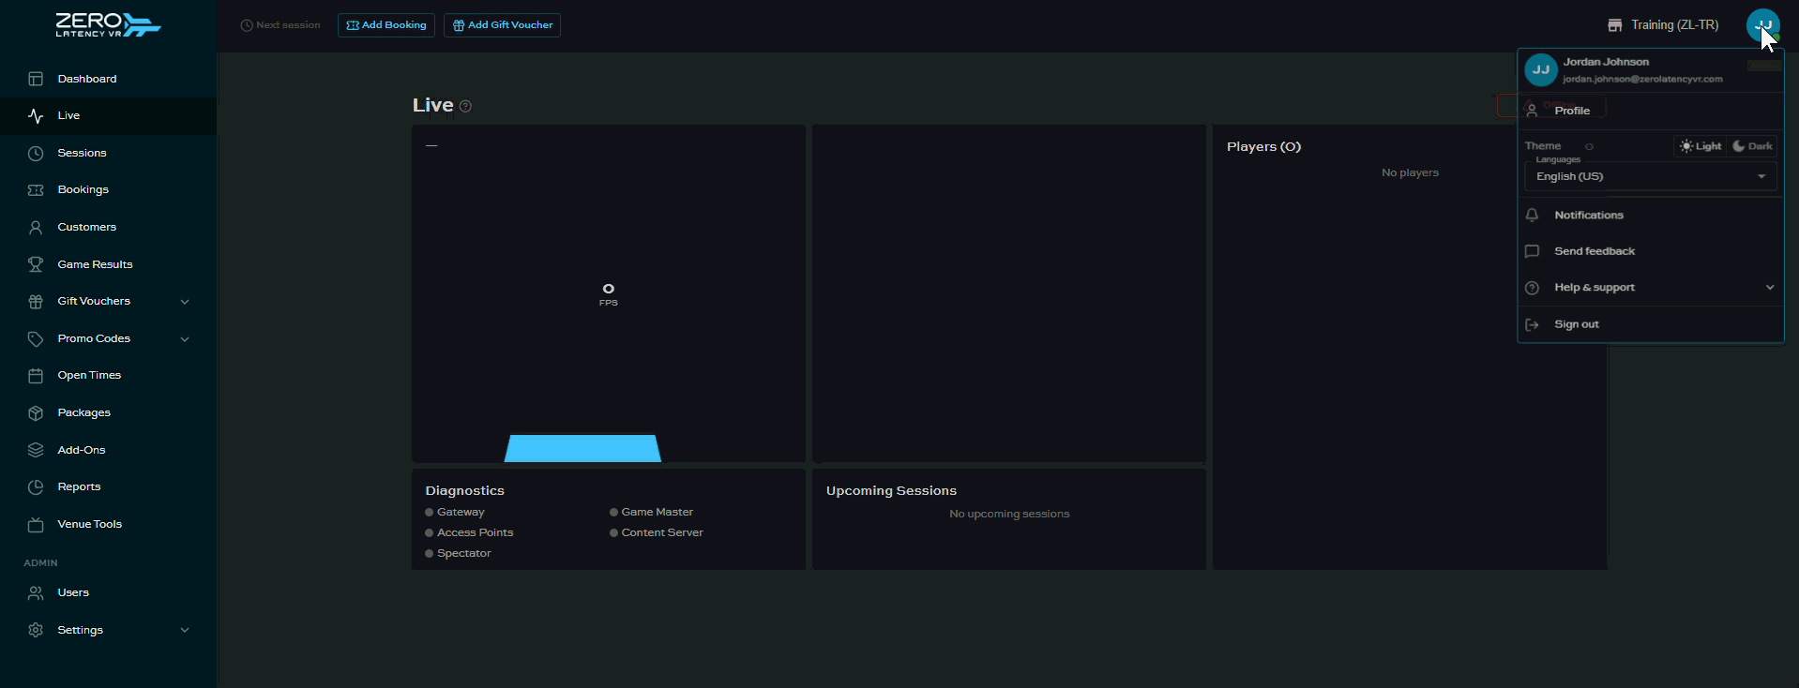The image size is (1799, 688).
Task: Open Game Results in sidebar
Action: (108, 264)
